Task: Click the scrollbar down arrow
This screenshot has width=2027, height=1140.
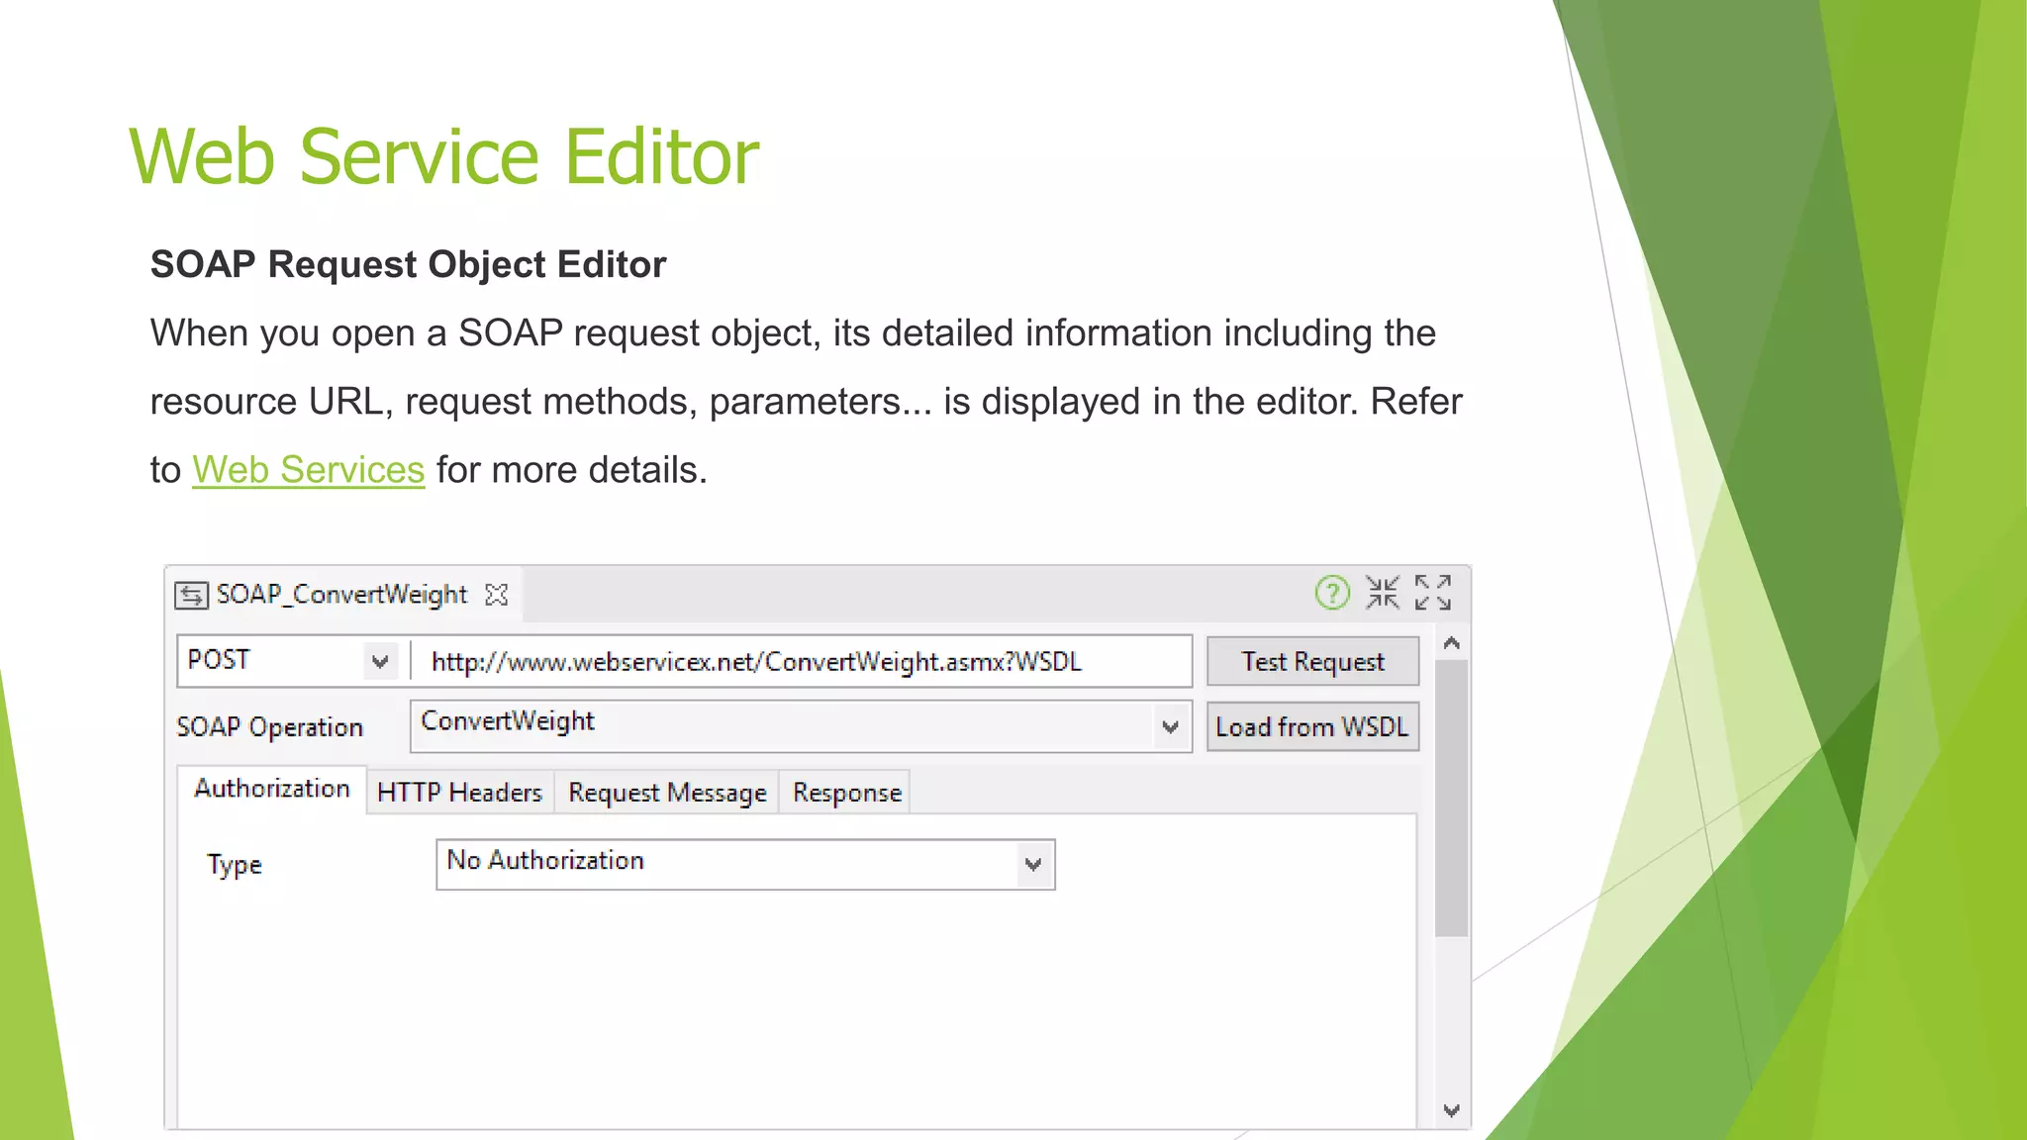Action: pyautogui.click(x=1452, y=1110)
